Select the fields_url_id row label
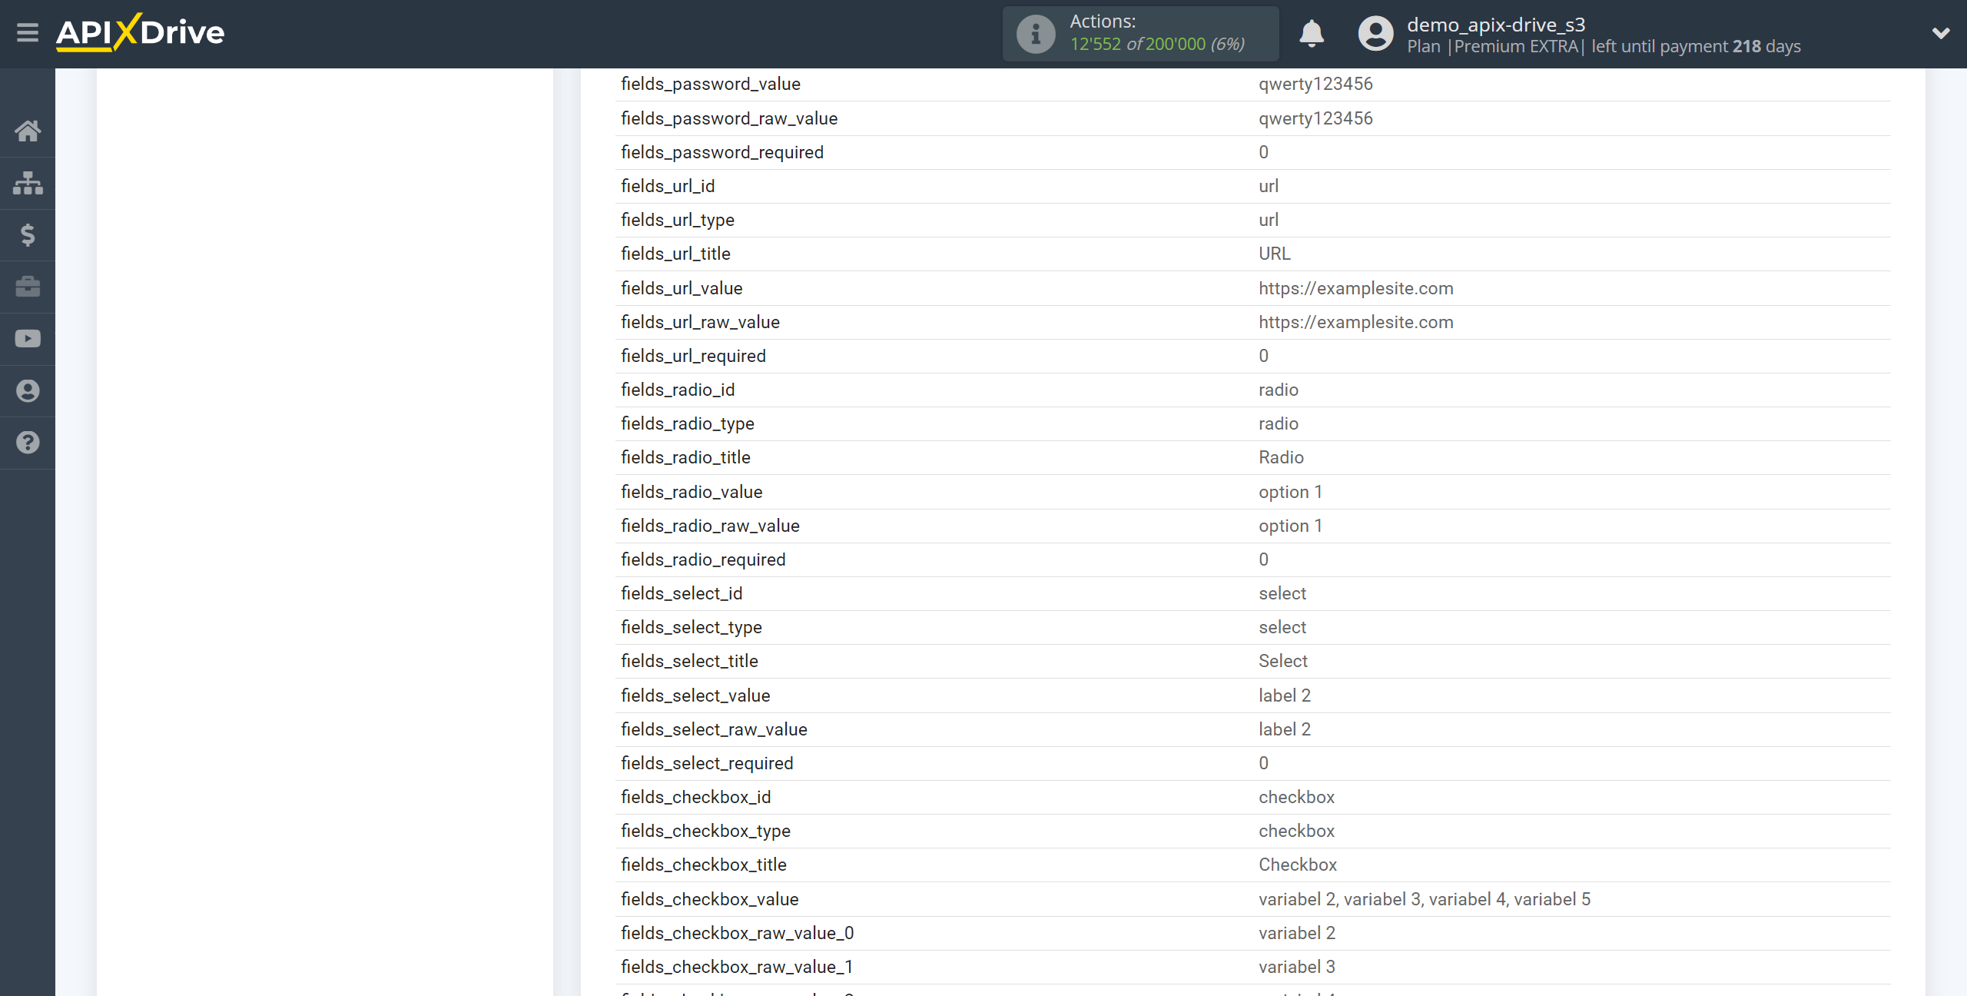 [668, 186]
